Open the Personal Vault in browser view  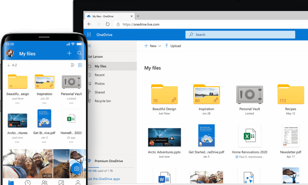pos(250,95)
